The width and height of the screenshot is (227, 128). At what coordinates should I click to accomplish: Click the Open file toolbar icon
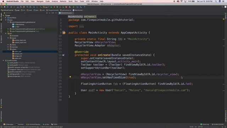click(1, 7)
